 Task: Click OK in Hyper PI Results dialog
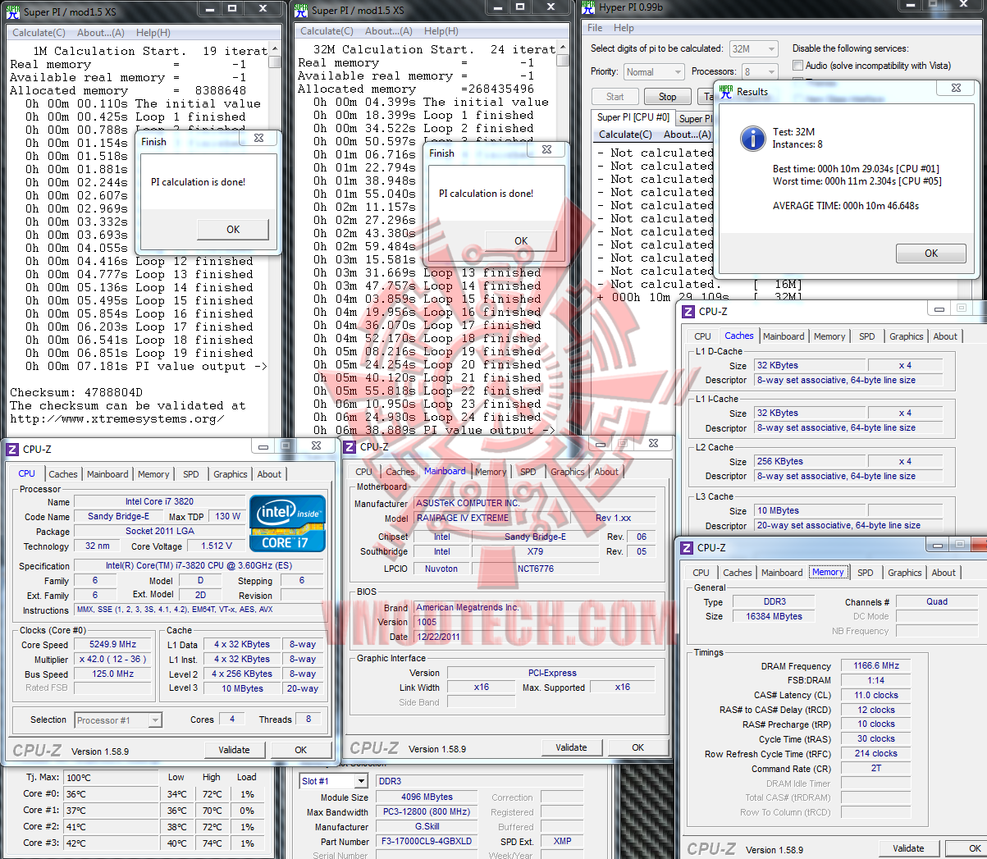[931, 254]
